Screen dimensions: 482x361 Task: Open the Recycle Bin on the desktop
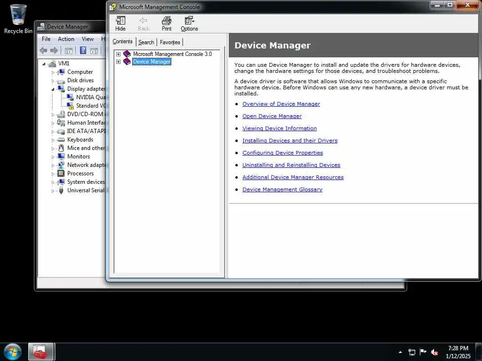coord(18,18)
